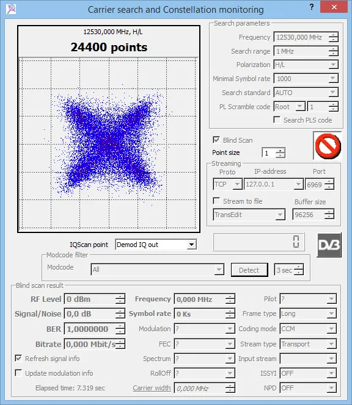
Task: Open the IQScan point dropdown
Action: pyautogui.click(x=191, y=245)
